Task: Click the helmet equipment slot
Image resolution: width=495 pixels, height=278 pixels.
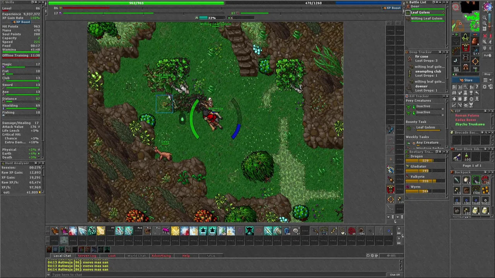Action: coord(465,37)
